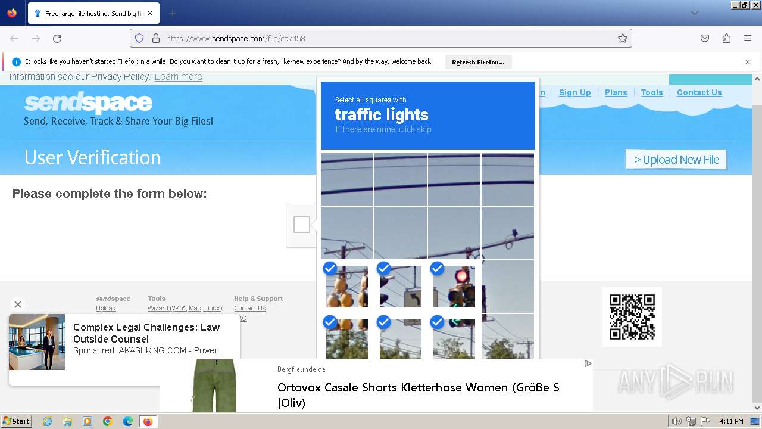Open the Tools navigation link

[652, 92]
